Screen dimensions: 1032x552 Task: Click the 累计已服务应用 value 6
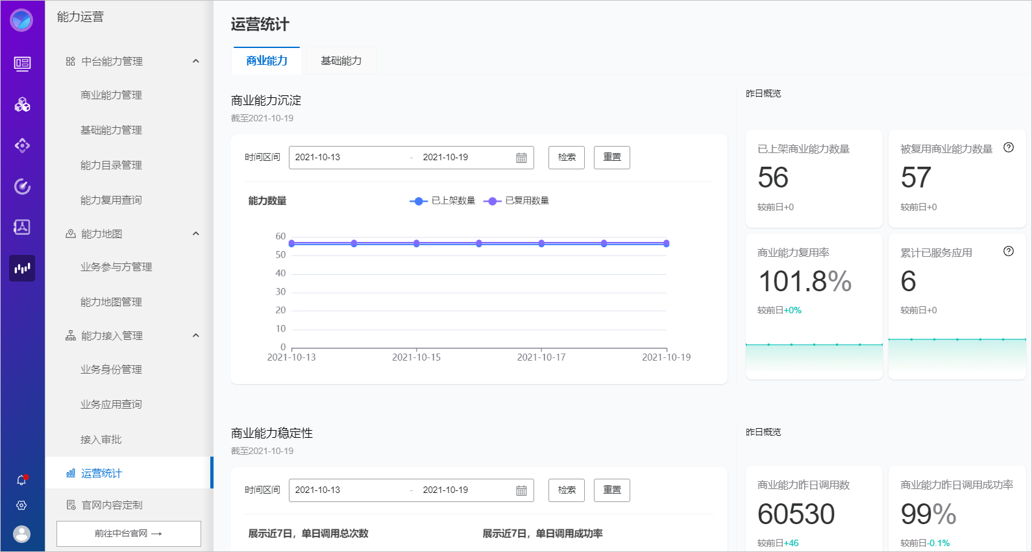click(x=908, y=282)
